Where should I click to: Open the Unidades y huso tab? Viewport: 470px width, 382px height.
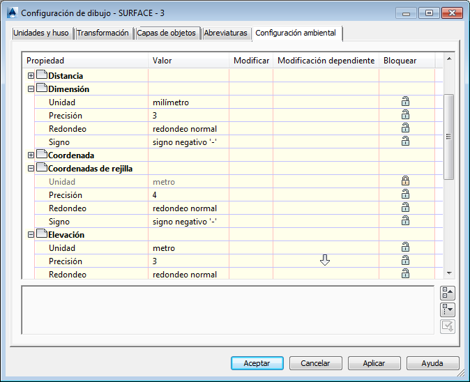click(x=41, y=33)
